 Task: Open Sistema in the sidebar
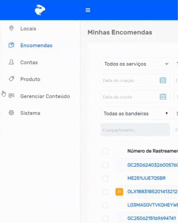[x=30, y=113]
